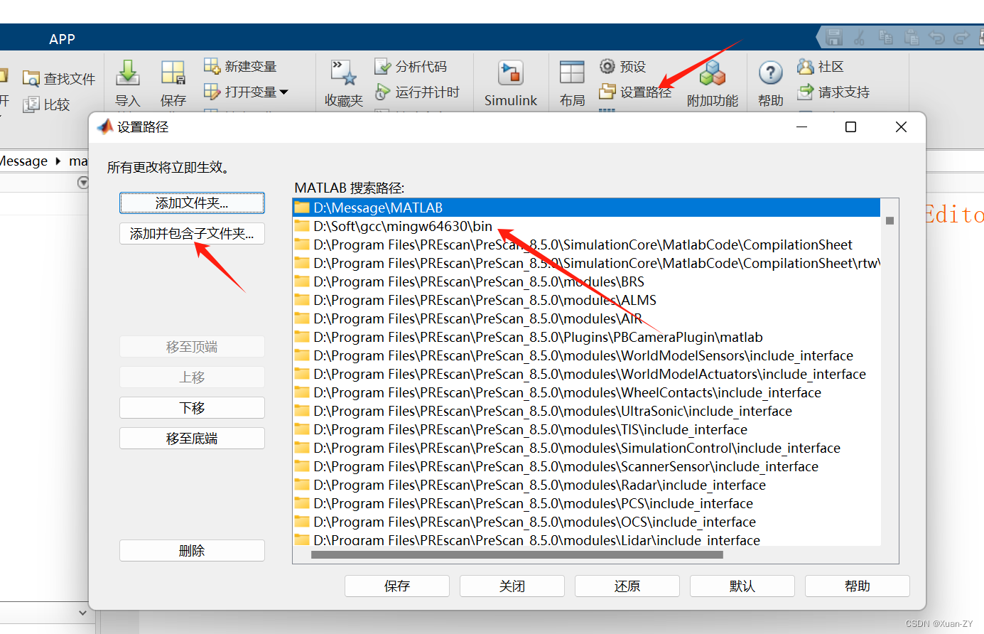The height and width of the screenshot is (634, 984).
Task: Maximize the Set Path dialog
Action: tap(850, 127)
